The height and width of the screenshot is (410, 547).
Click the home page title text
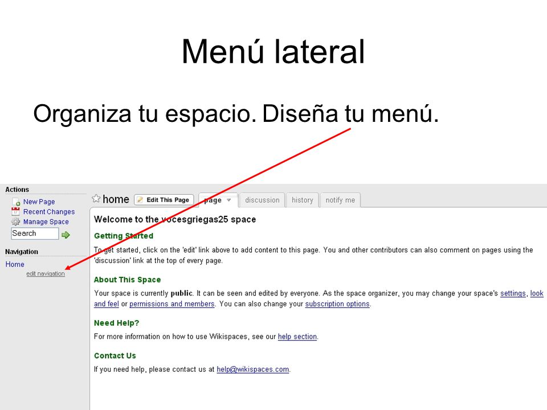click(116, 199)
